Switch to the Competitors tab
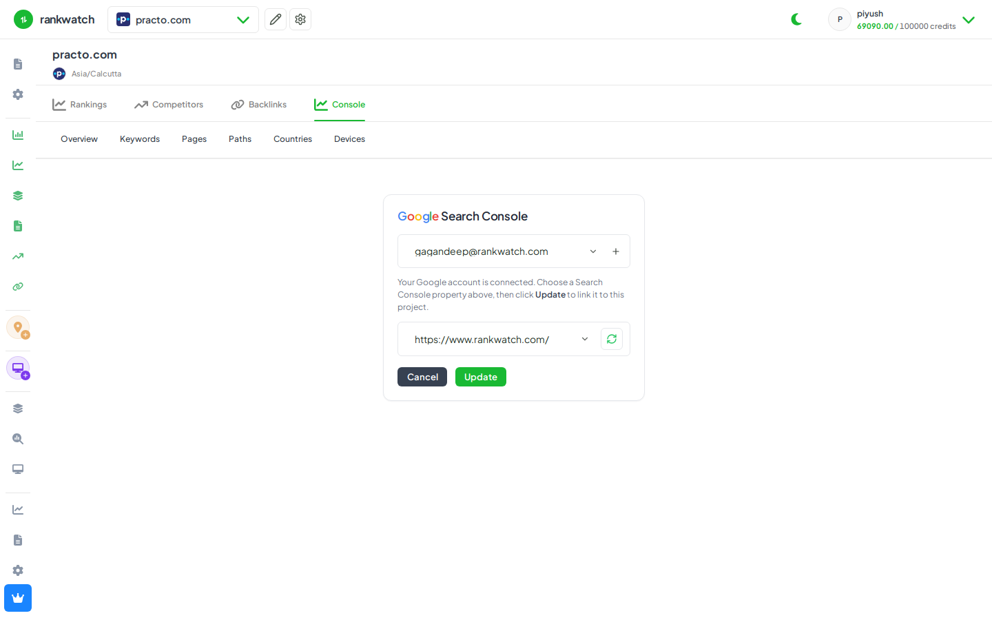 pos(169,105)
